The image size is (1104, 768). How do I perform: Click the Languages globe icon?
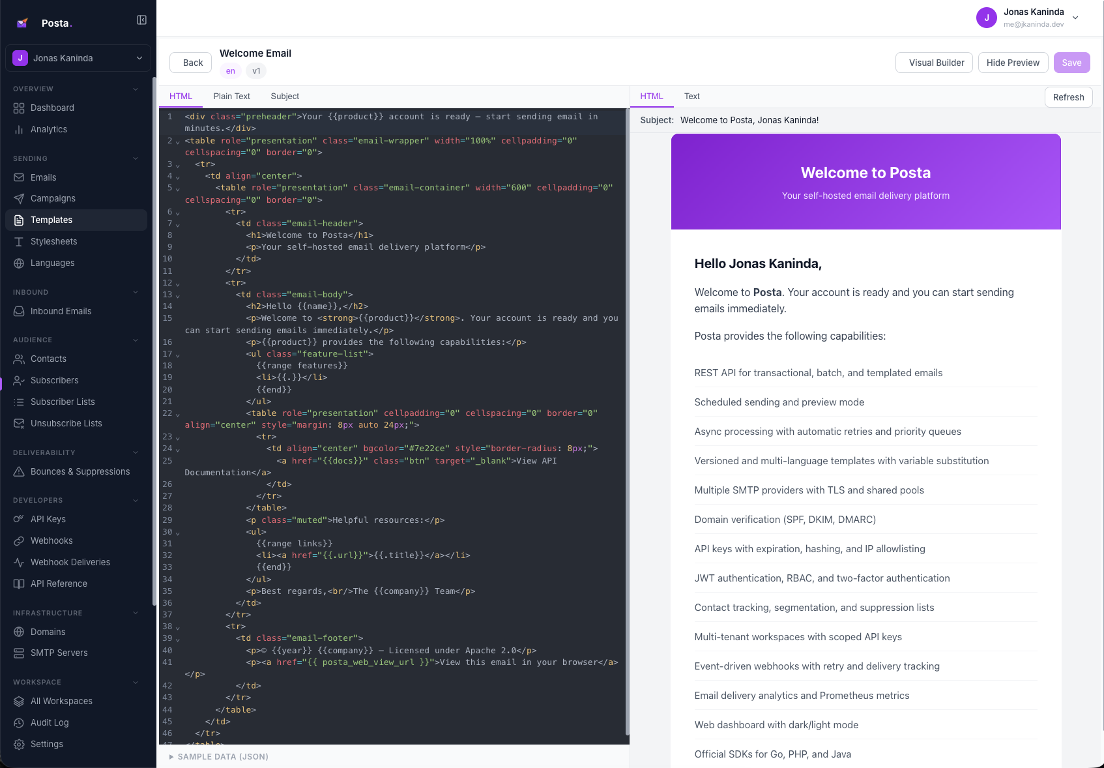pos(19,263)
